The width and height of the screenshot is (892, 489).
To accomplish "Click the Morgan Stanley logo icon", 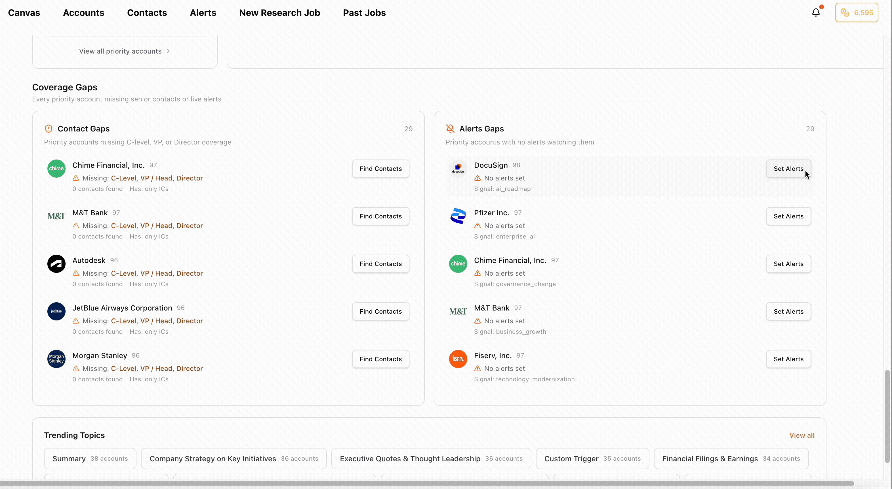I will (x=56, y=359).
